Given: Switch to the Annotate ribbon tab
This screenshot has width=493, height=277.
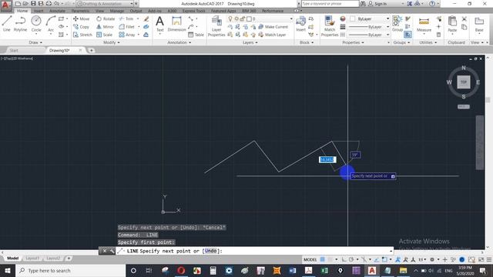Looking at the screenshot, I should pos(57,11).
